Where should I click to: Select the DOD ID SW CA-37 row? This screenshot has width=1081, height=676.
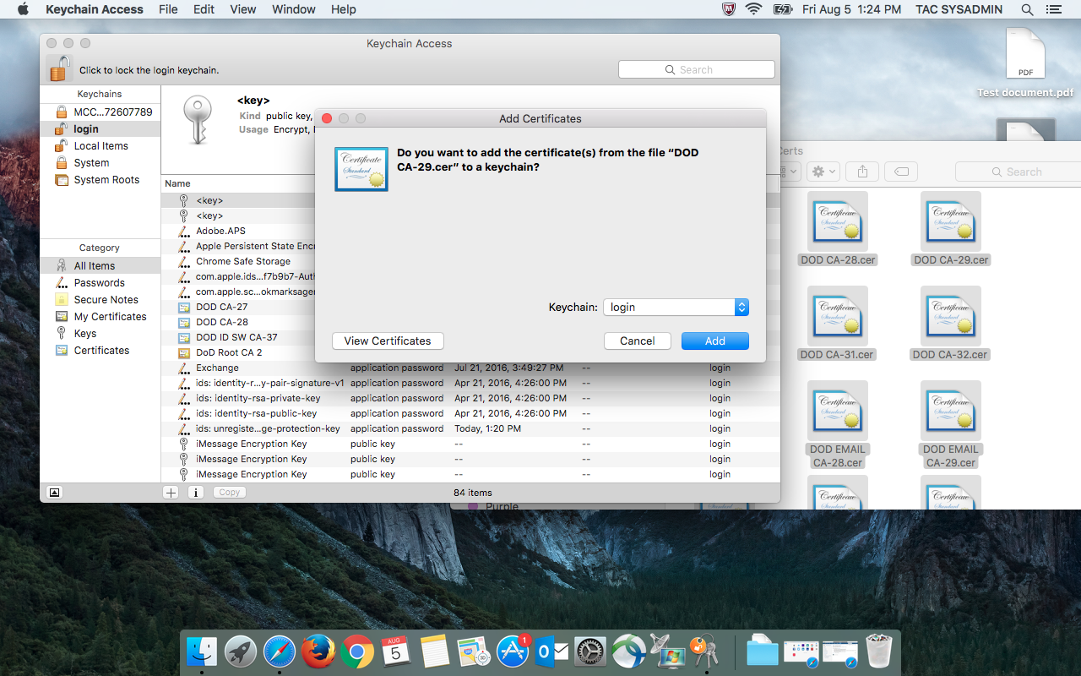[x=238, y=337]
